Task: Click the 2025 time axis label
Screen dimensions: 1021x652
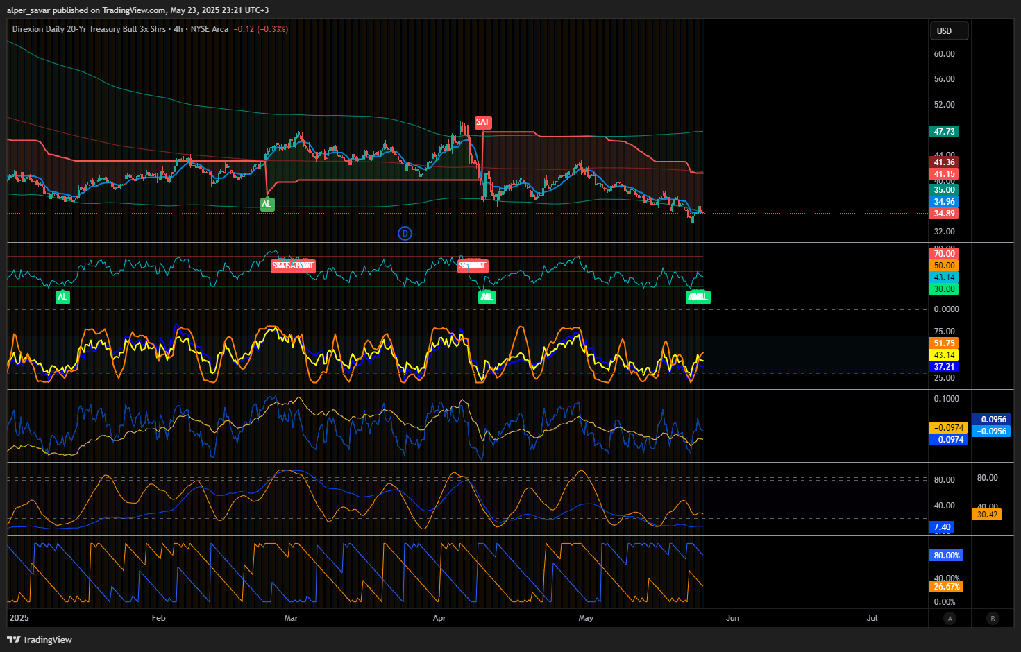Action: click(x=19, y=618)
